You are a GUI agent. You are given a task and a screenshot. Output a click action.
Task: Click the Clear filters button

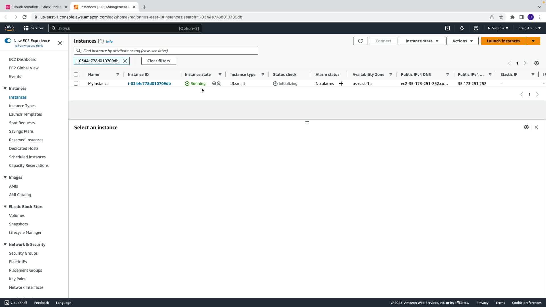(x=158, y=61)
